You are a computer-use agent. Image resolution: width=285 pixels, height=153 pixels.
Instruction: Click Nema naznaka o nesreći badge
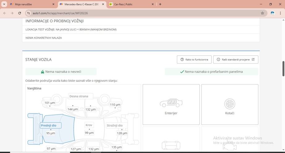pyautogui.click(x=61, y=72)
